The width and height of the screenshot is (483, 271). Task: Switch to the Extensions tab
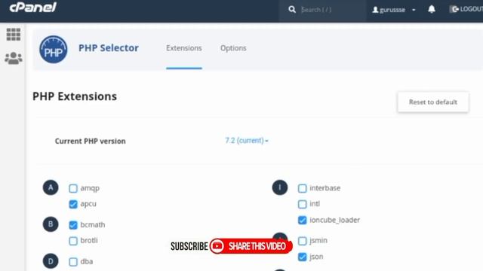184,48
